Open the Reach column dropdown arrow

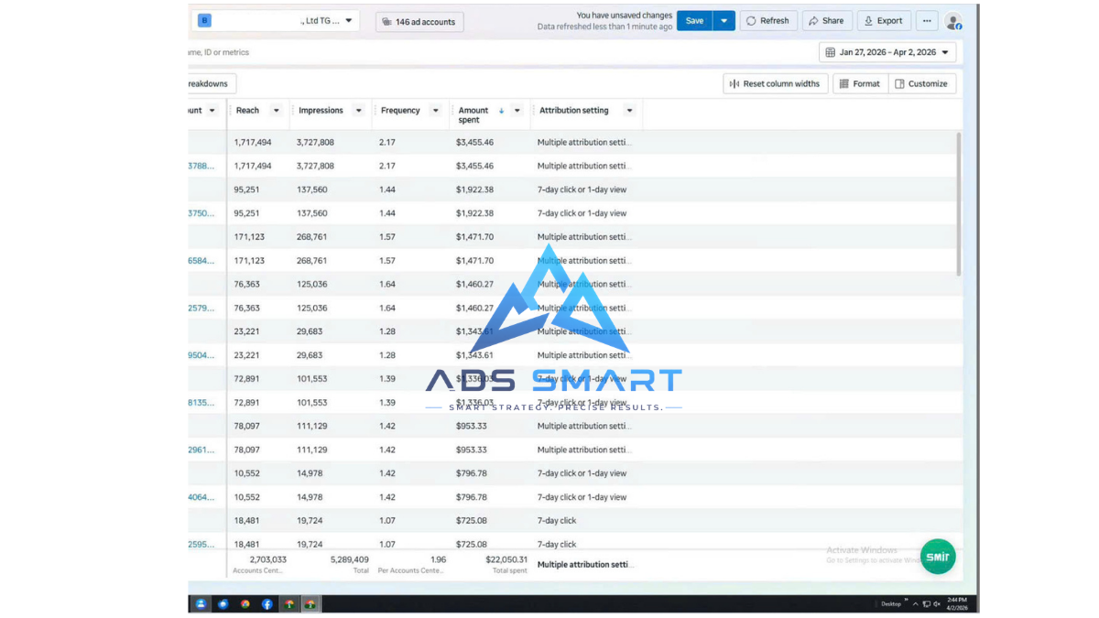(x=277, y=111)
